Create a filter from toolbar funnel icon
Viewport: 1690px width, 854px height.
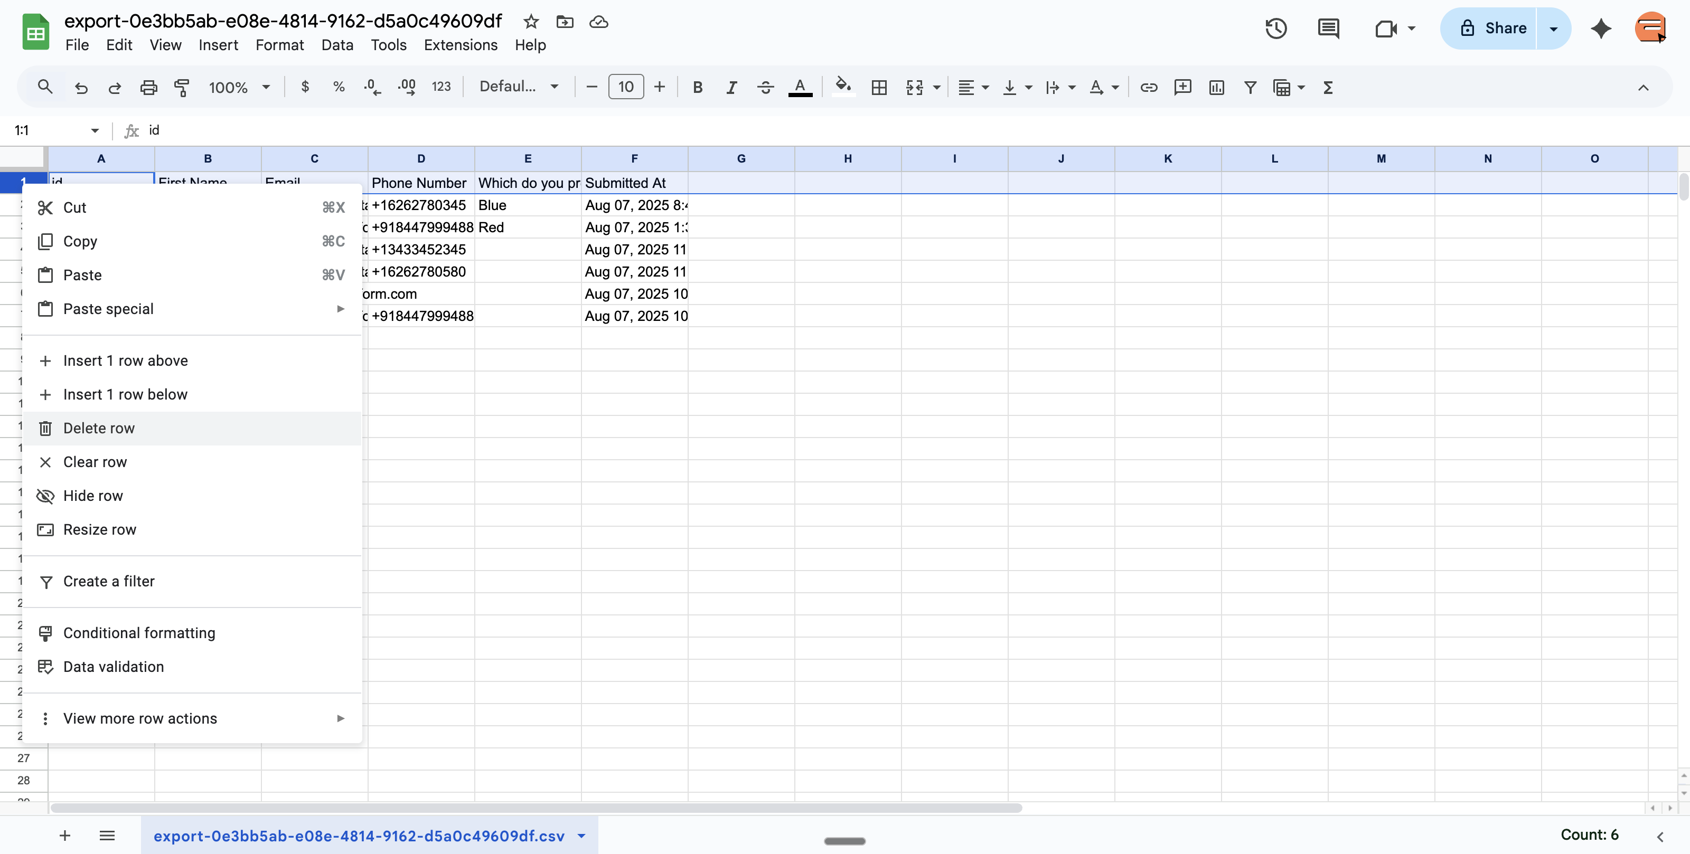[1251, 87]
